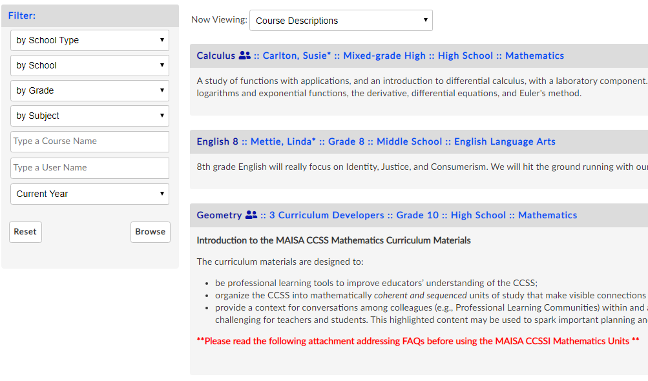Open the Geometry course link
Image resolution: width=648 pixels, height=381 pixels.
click(x=219, y=215)
